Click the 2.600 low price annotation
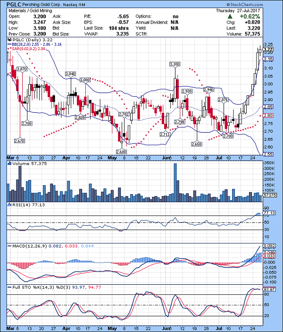Image resolution: width=283 pixels, height=332 pixels. (x=121, y=152)
